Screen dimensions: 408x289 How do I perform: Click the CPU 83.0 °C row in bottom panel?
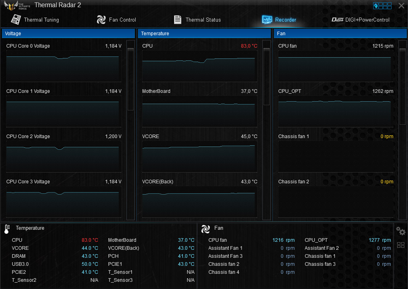pos(55,240)
